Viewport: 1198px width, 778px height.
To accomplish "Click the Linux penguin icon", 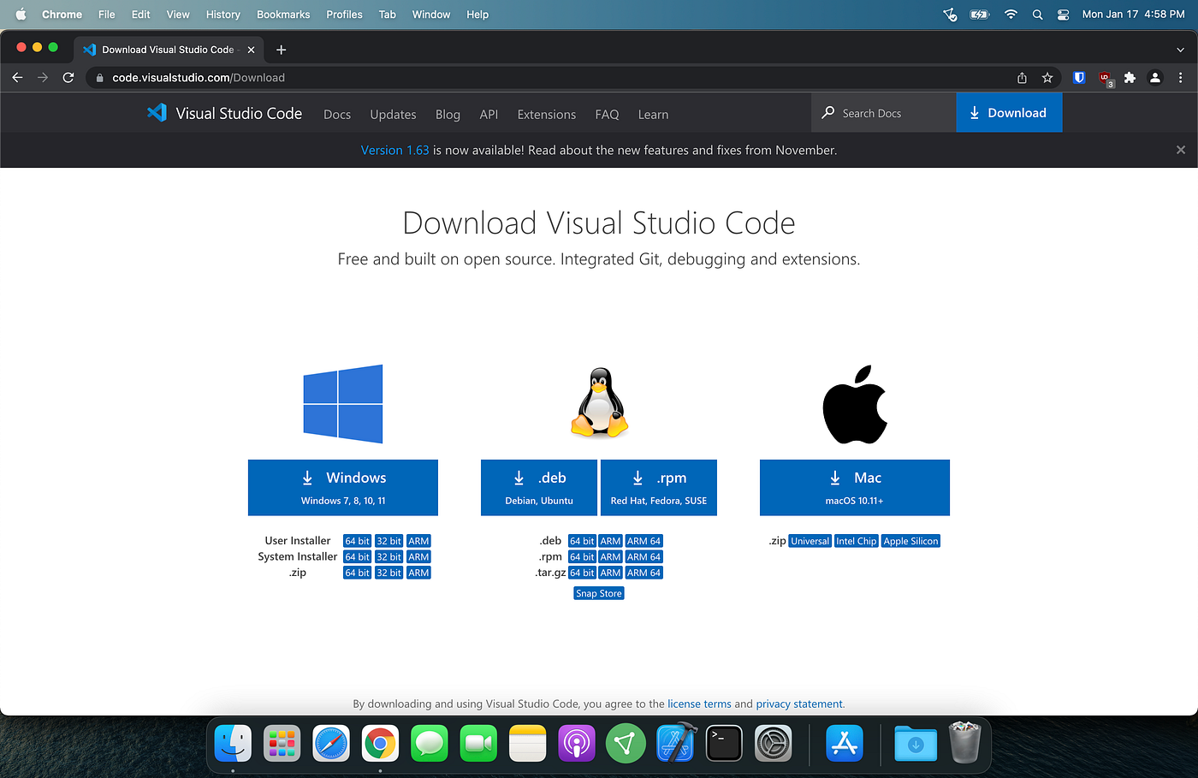I will point(598,402).
